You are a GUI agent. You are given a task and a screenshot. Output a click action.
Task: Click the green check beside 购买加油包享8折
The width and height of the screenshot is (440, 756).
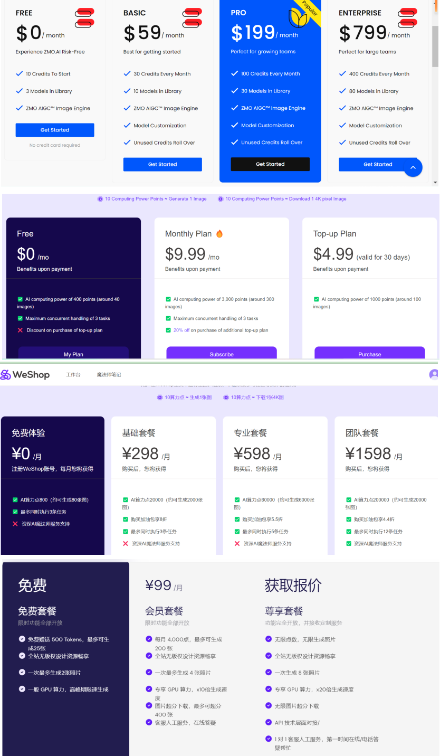[x=126, y=519]
